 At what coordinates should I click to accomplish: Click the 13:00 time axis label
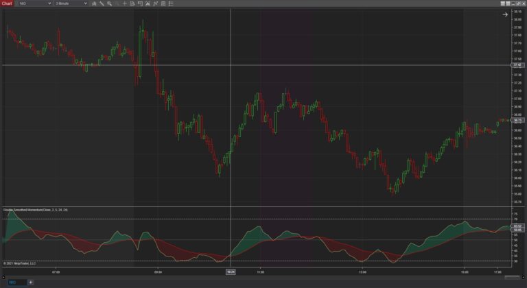pos(362,272)
